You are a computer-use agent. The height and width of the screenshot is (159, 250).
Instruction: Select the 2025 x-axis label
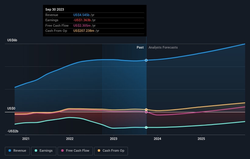[x=201, y=139]
